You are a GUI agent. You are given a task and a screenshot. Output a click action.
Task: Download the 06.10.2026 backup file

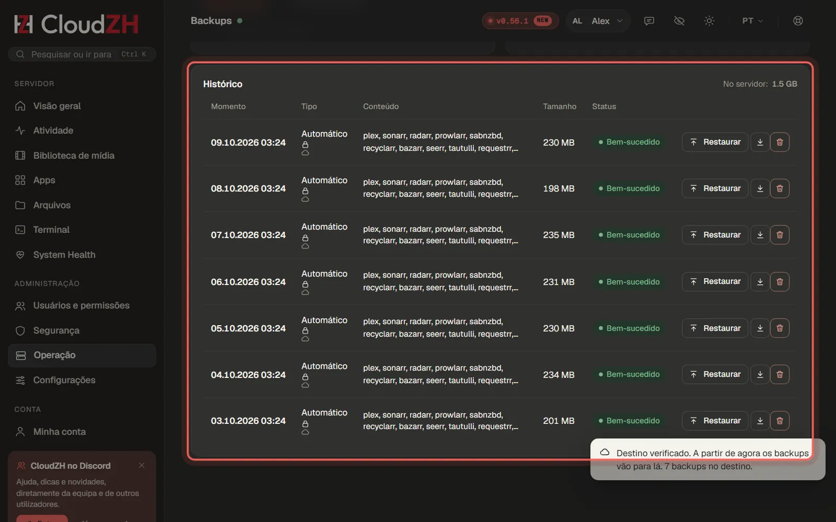(760, 282)
